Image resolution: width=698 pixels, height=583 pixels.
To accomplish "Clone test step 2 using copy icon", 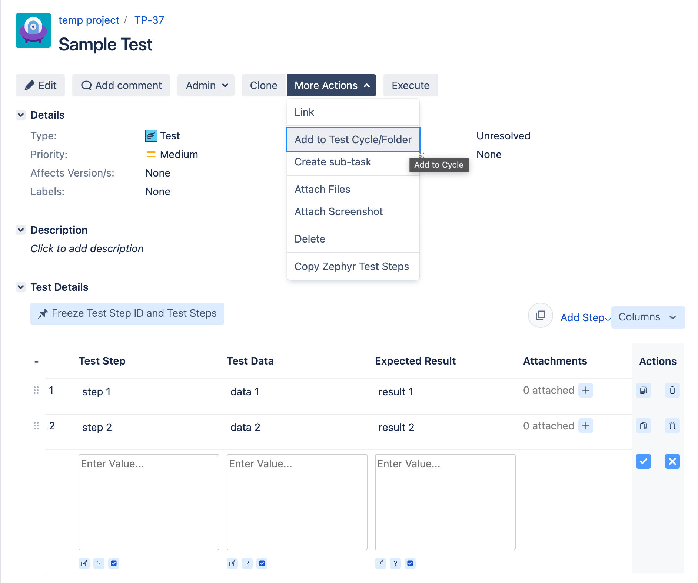I will point(644,426).
